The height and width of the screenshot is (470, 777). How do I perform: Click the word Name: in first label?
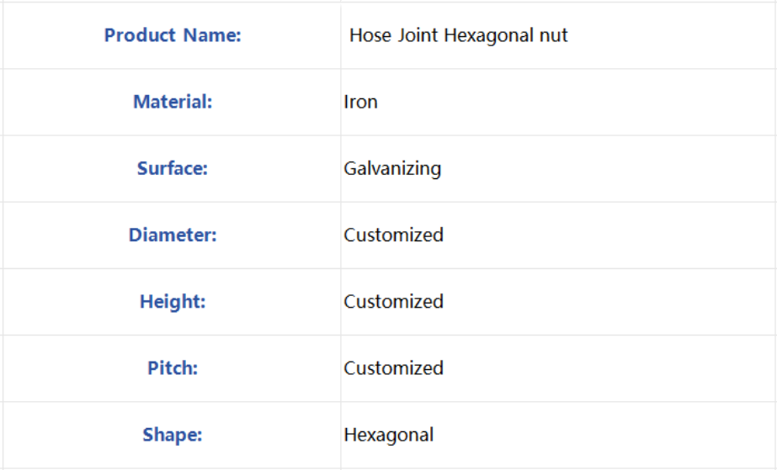point(212,35)
